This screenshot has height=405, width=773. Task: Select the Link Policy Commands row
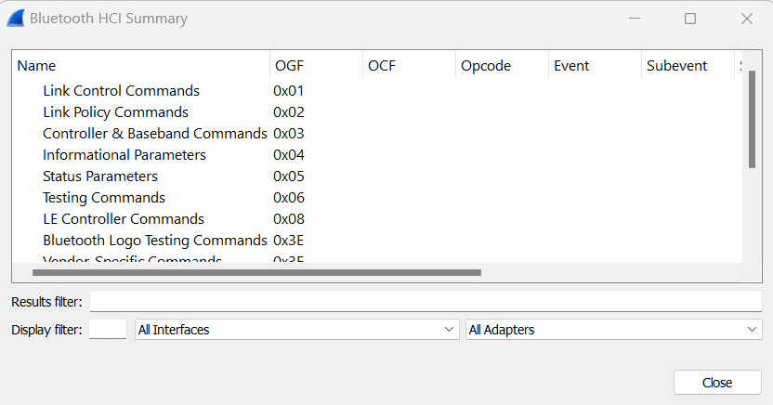click(115, 112)
